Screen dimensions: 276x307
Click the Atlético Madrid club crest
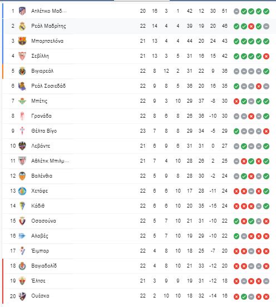(x=22, y=11)
